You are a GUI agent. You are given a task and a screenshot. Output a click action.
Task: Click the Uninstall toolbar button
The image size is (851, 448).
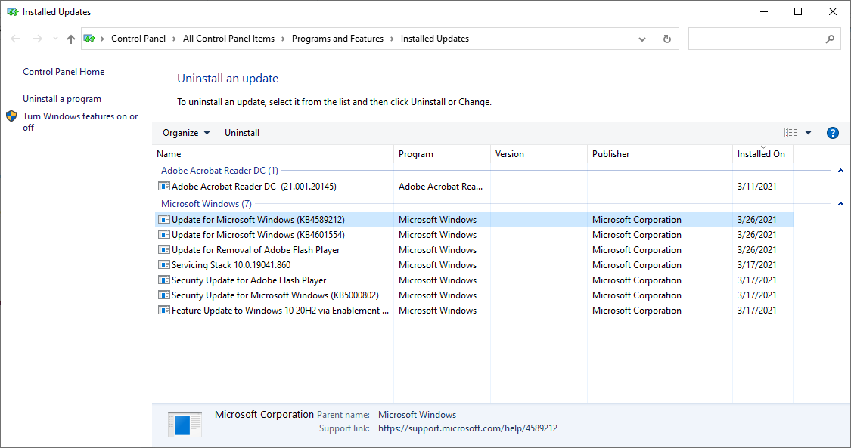point(242,133)
